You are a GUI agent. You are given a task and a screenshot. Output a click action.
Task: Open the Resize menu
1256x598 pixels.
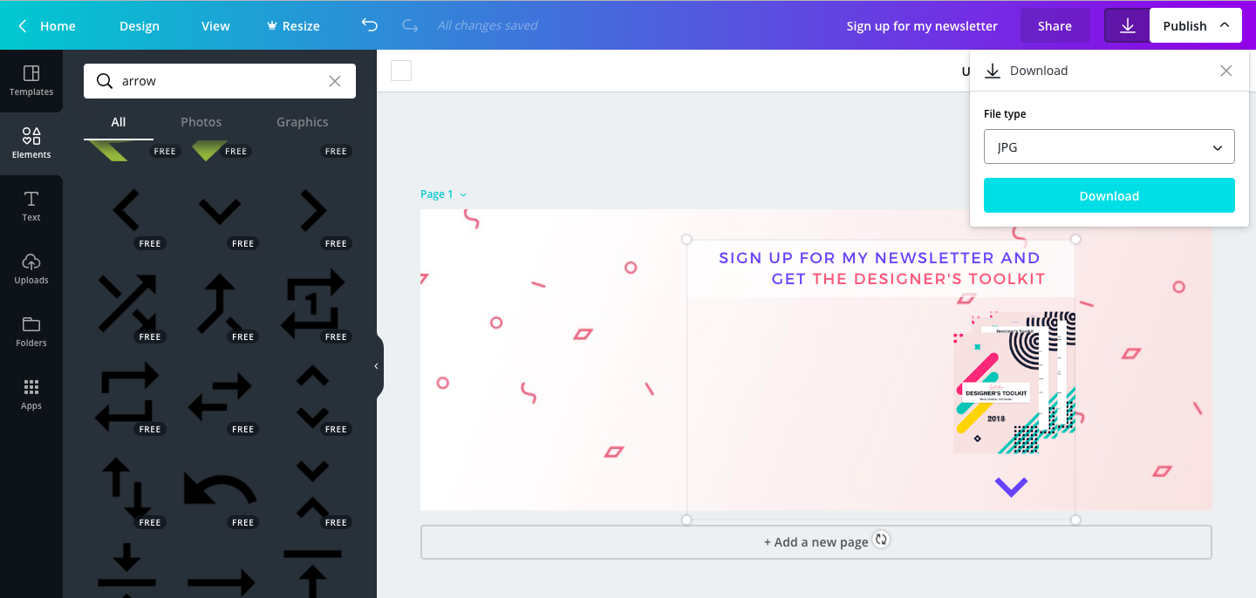pos(293,26)
